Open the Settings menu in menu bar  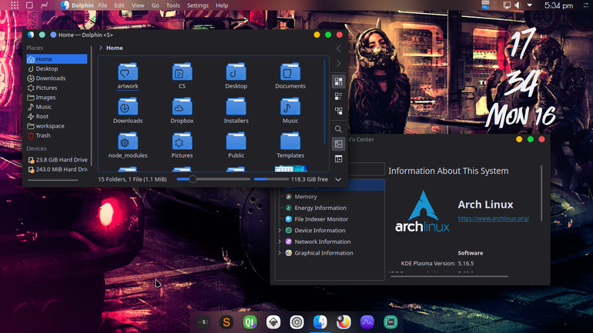click(197, 5)
